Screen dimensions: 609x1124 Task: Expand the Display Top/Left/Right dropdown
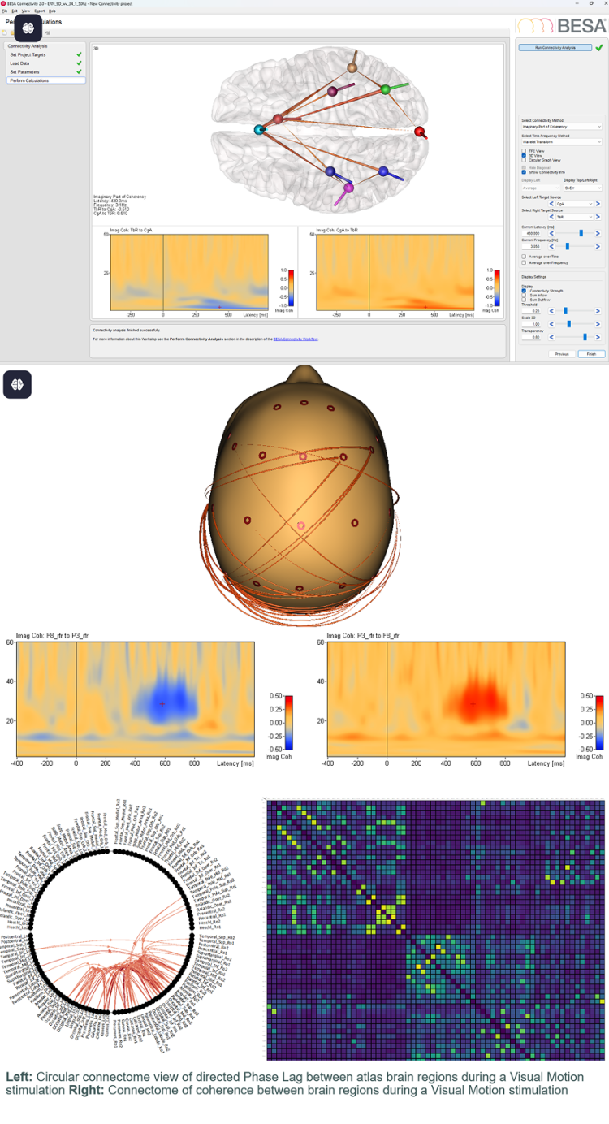pos(582,188)
